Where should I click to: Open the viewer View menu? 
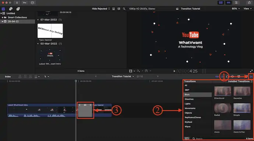[247, 8]
